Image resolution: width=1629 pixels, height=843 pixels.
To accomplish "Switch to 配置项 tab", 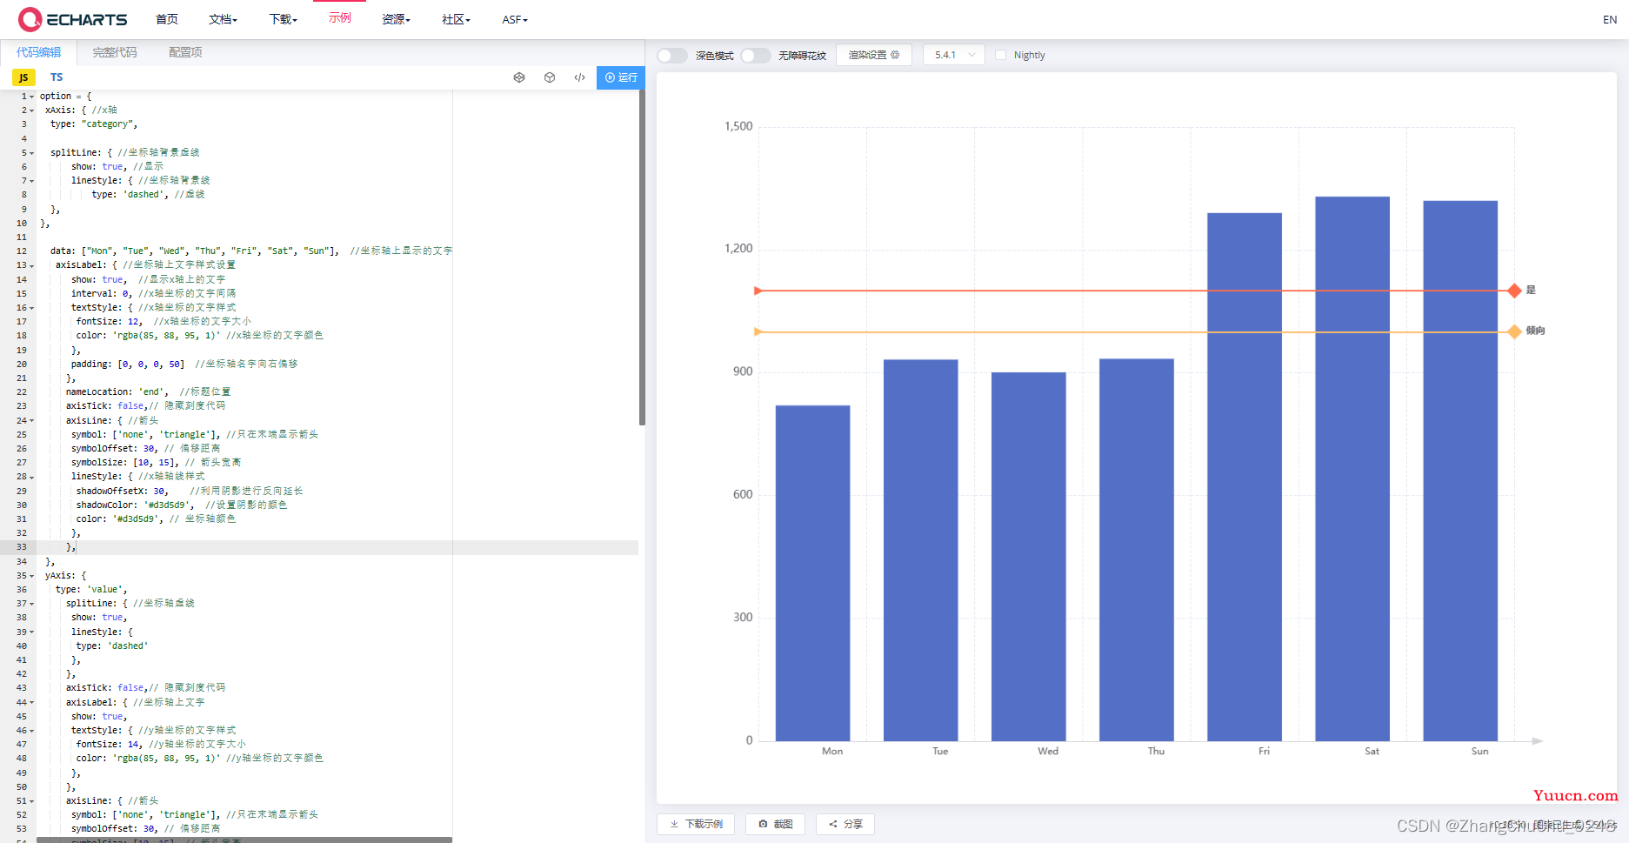I will (185, 52).
